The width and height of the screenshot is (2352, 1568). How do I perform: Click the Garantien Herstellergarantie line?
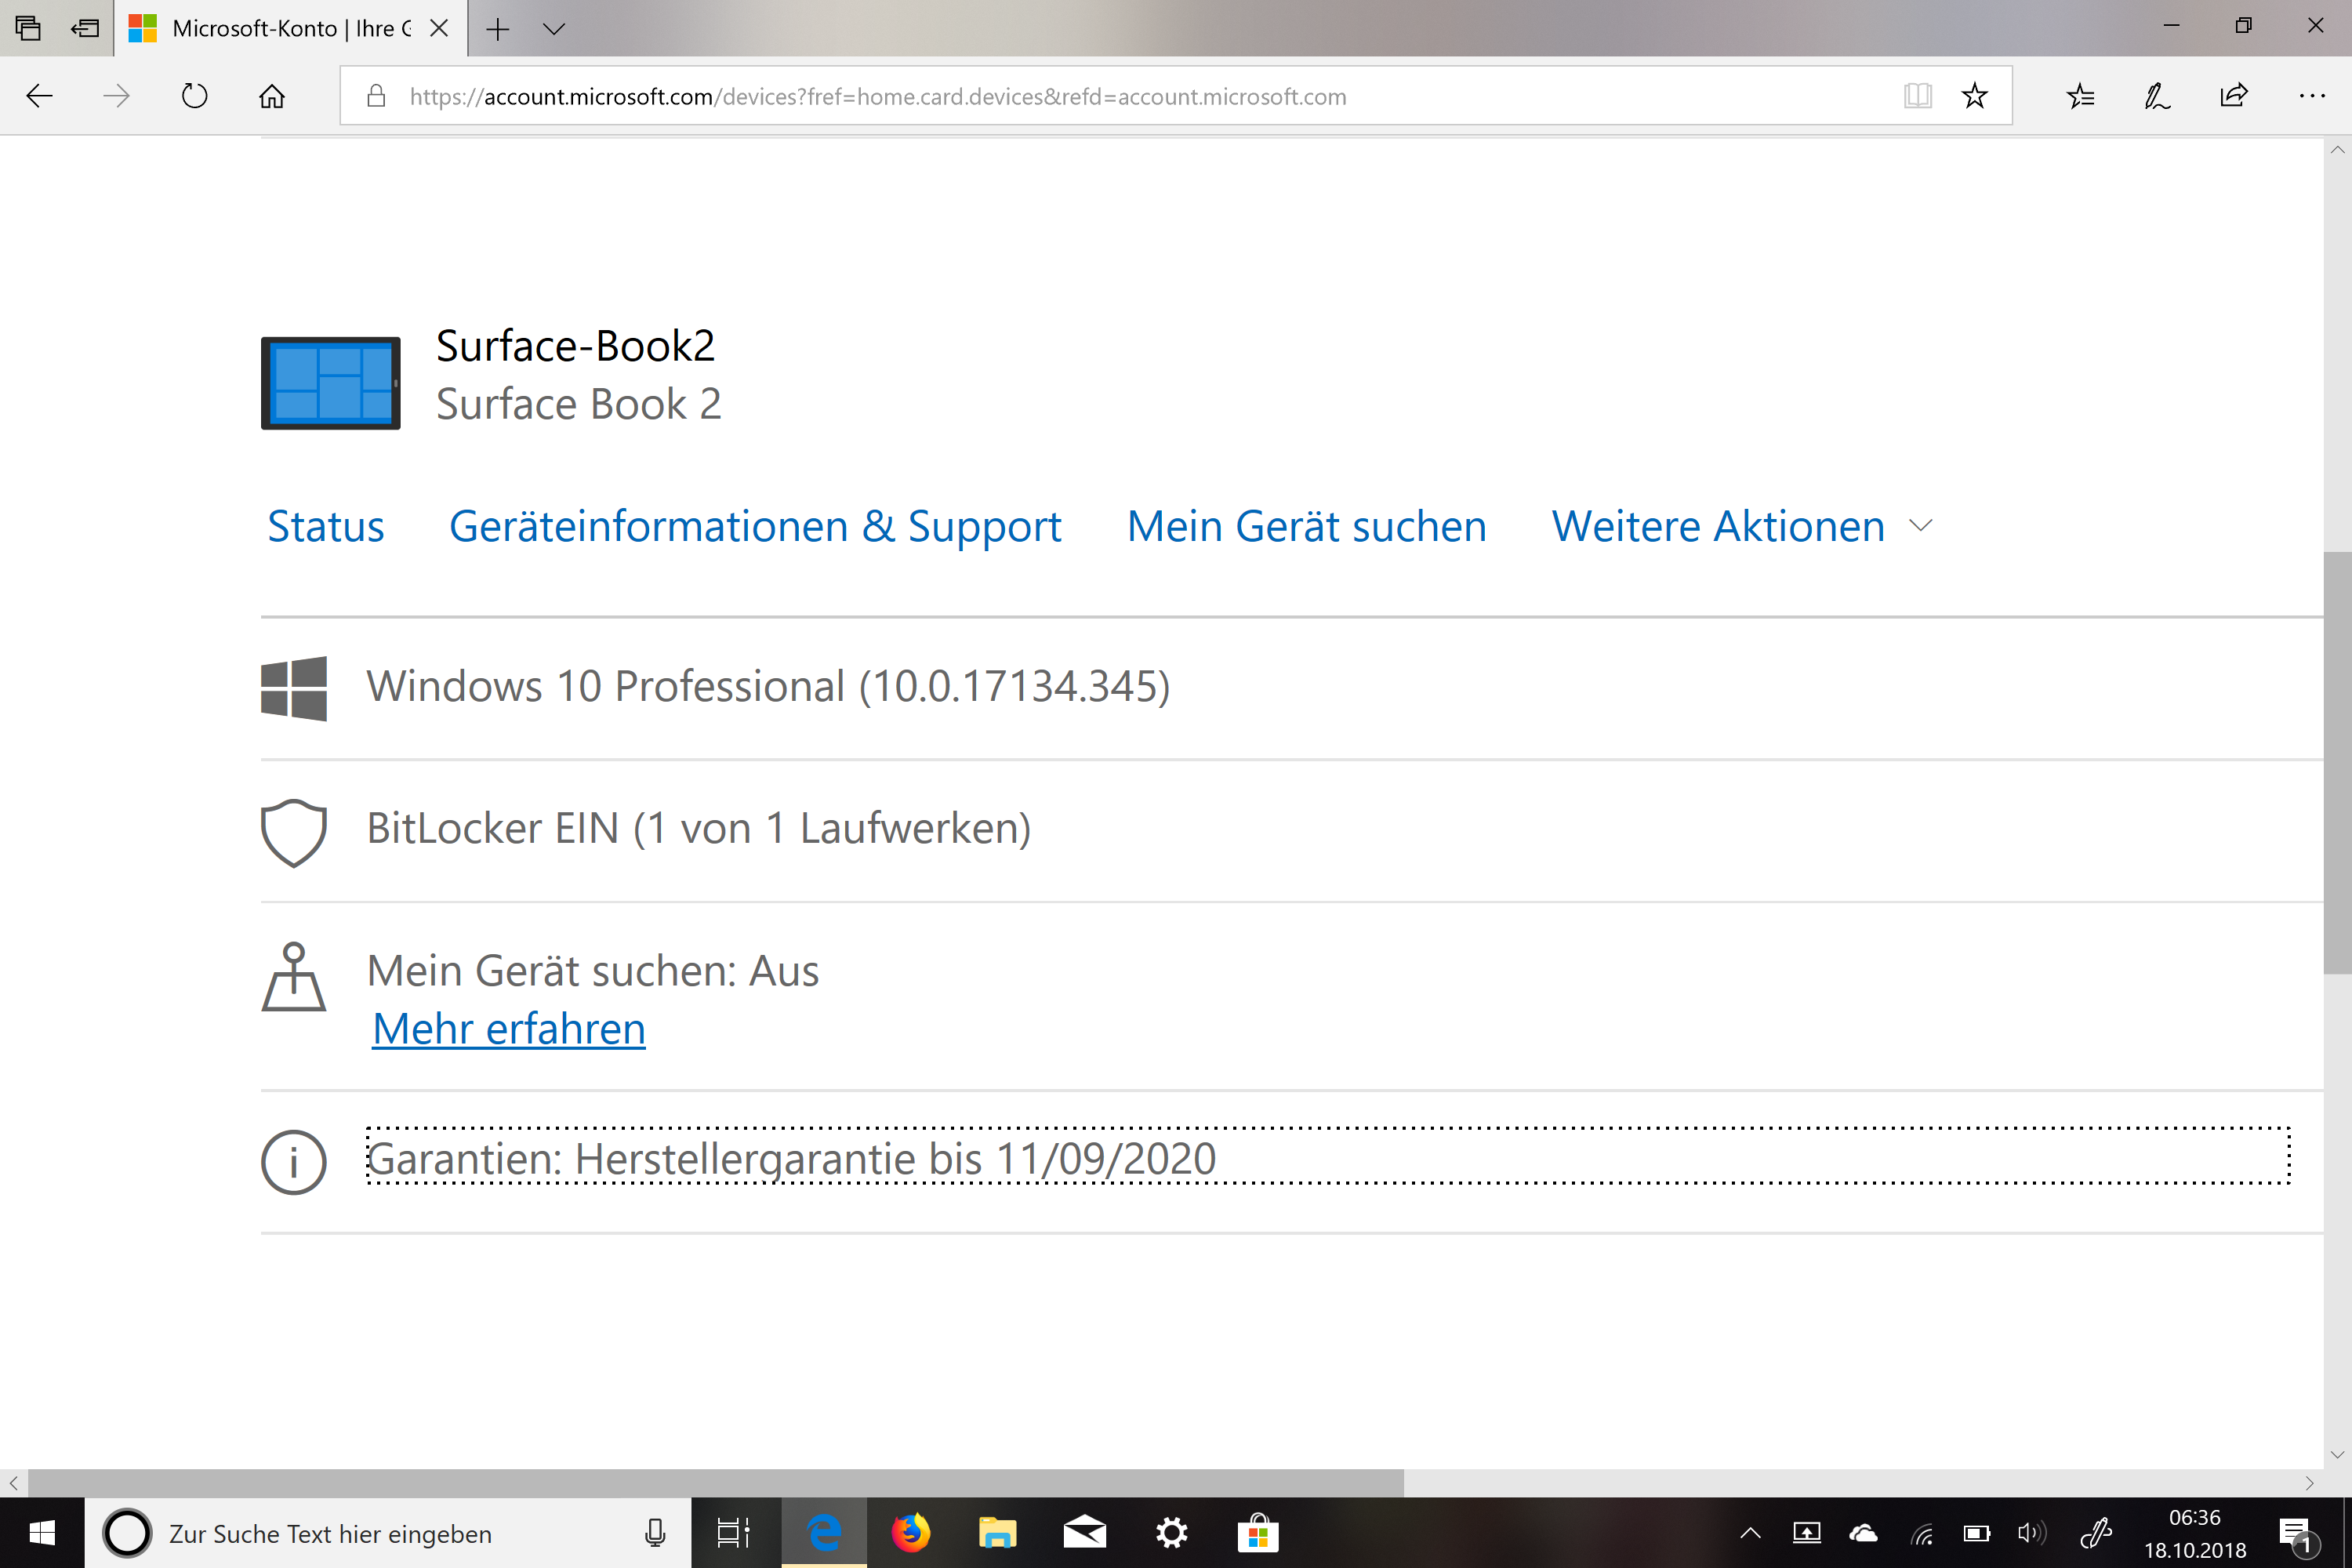click(1328, 1157)
